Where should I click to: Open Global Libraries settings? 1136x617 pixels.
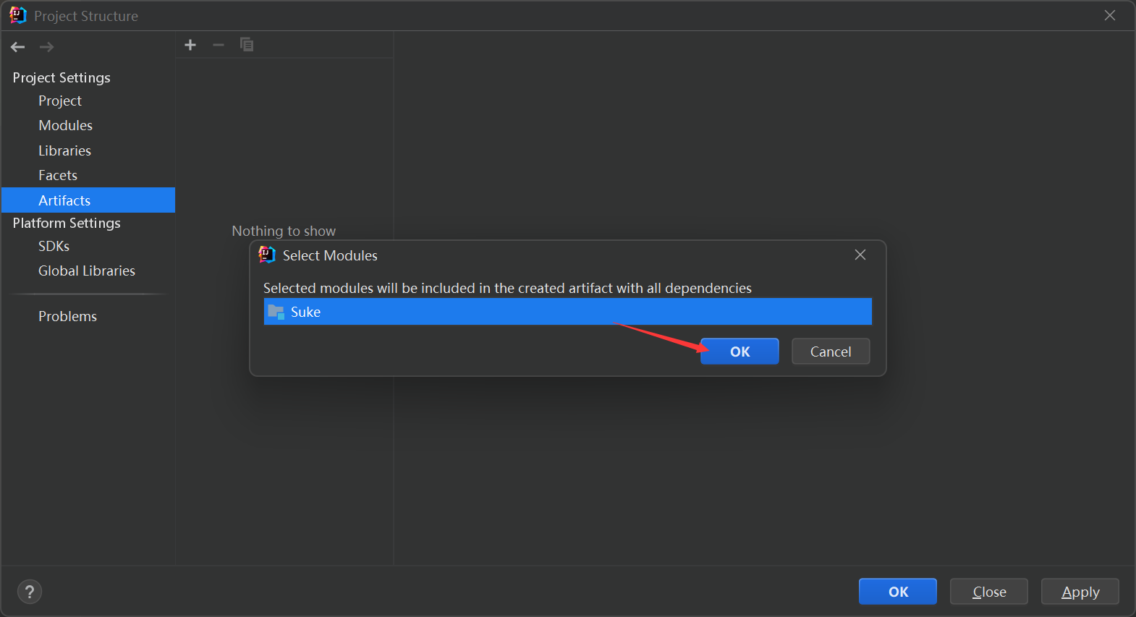click(87, 271)
